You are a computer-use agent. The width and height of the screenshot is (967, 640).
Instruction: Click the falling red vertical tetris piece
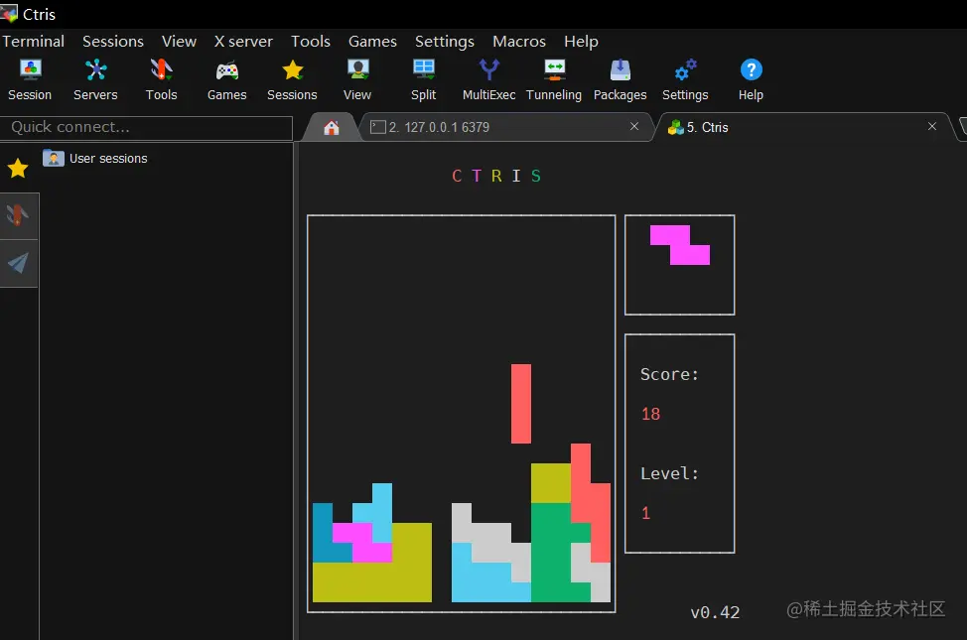pyautogui.click(x=521, y=404)
